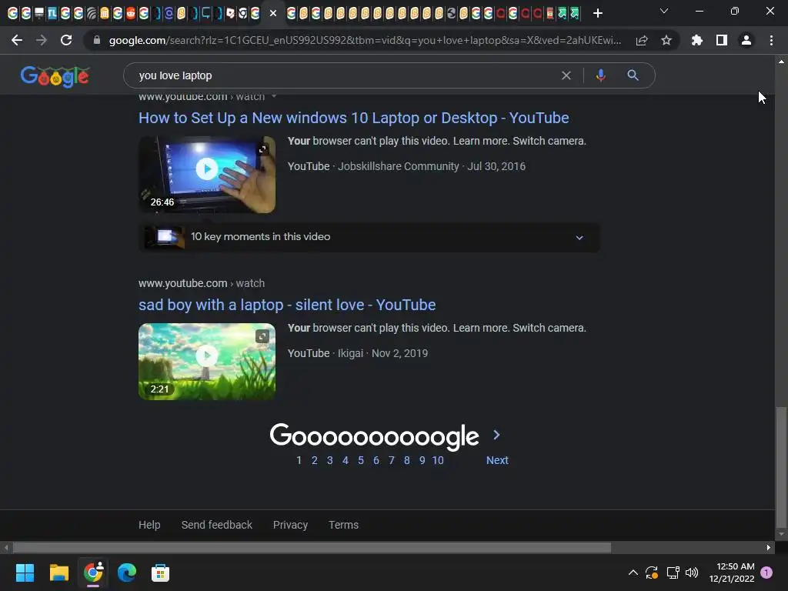Click the URL address bar
This screenshot has width=788, height=591.
(x=366, y=40)
